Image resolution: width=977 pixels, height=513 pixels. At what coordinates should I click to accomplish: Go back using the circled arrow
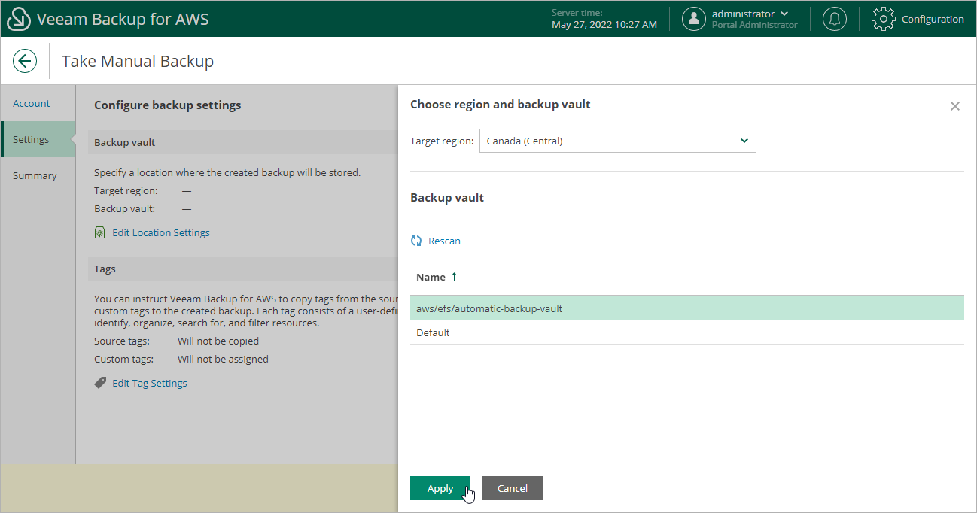25,61
